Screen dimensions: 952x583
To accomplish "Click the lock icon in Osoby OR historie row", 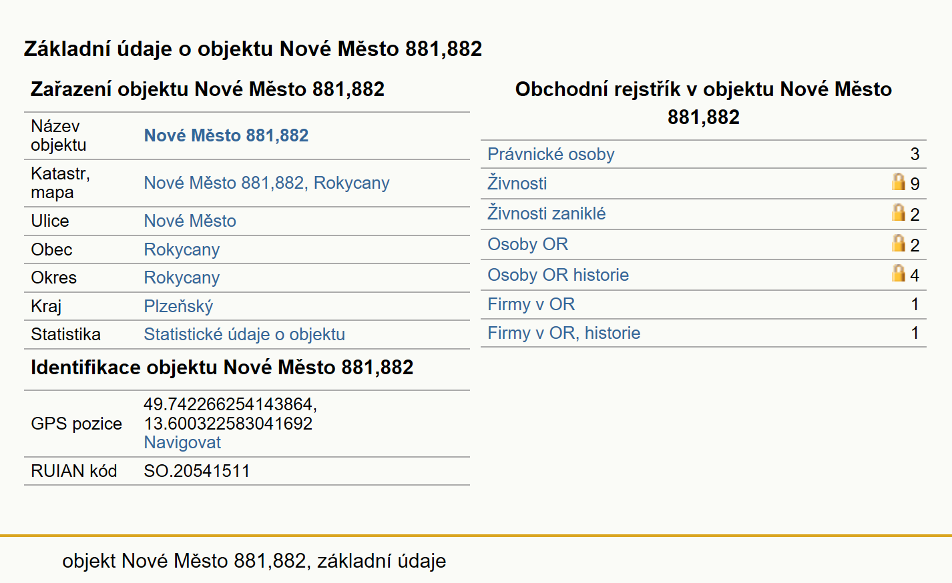I will pos(899,273).
